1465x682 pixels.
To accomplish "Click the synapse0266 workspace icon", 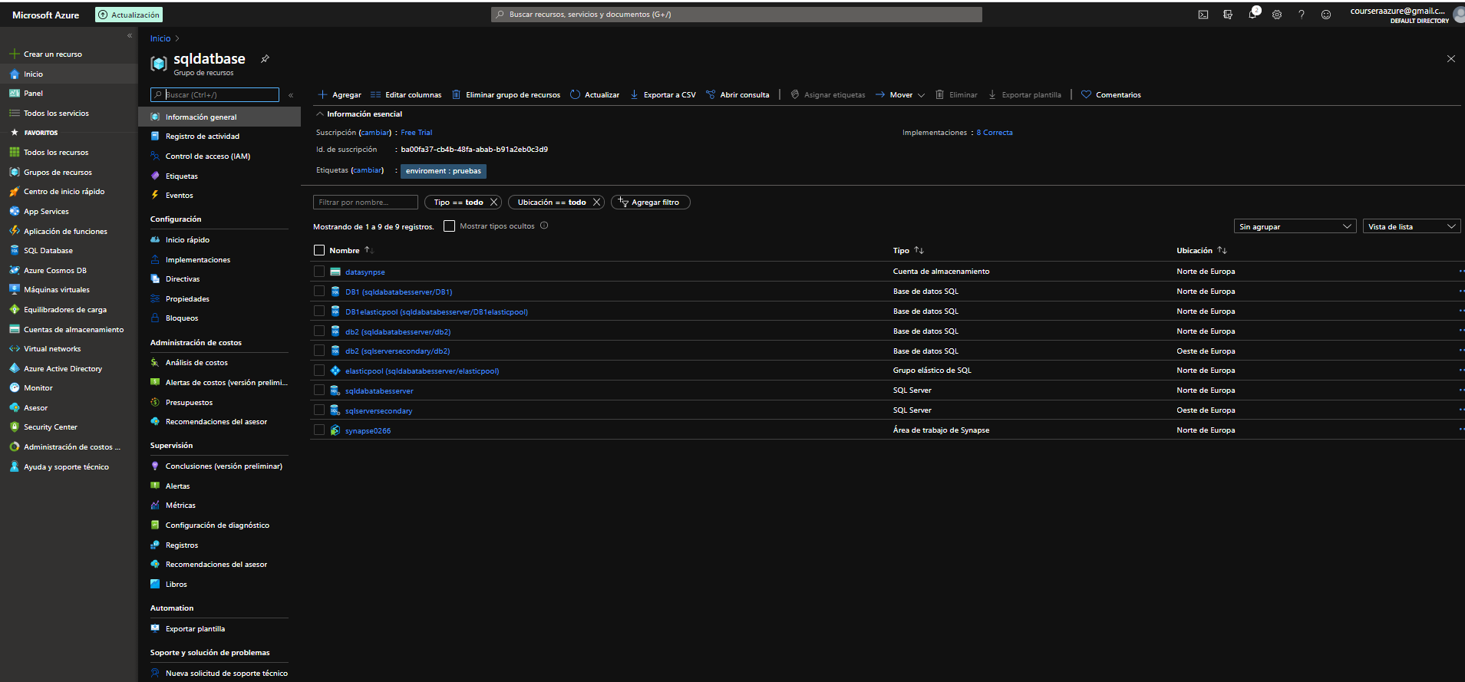I will pos(335,430).
